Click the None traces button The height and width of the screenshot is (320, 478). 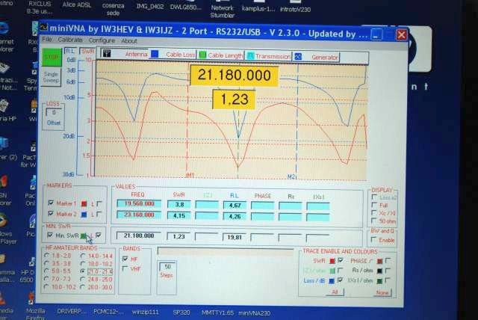click(382, 292)
